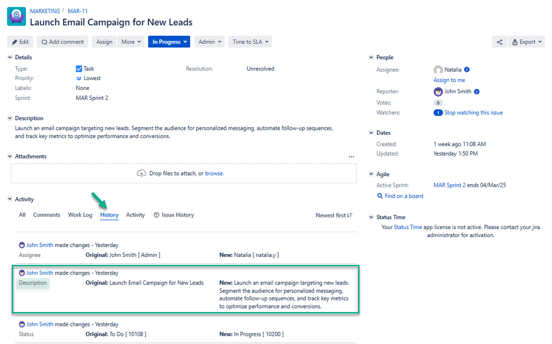The height and width of the screenshot is (344, 552).
Task: Open the In Progress status dropdown
Action: (169, 42)
